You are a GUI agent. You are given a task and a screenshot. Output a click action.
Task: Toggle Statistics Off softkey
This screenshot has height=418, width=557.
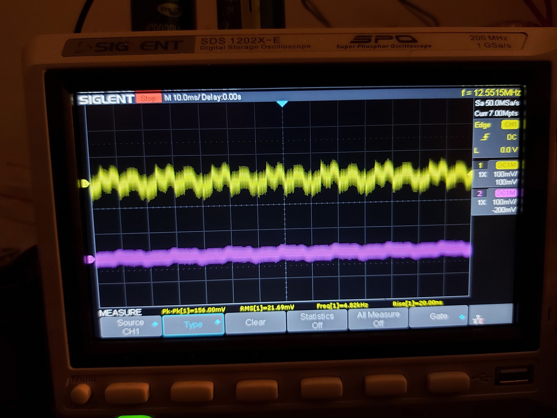(x=317, y=320)
